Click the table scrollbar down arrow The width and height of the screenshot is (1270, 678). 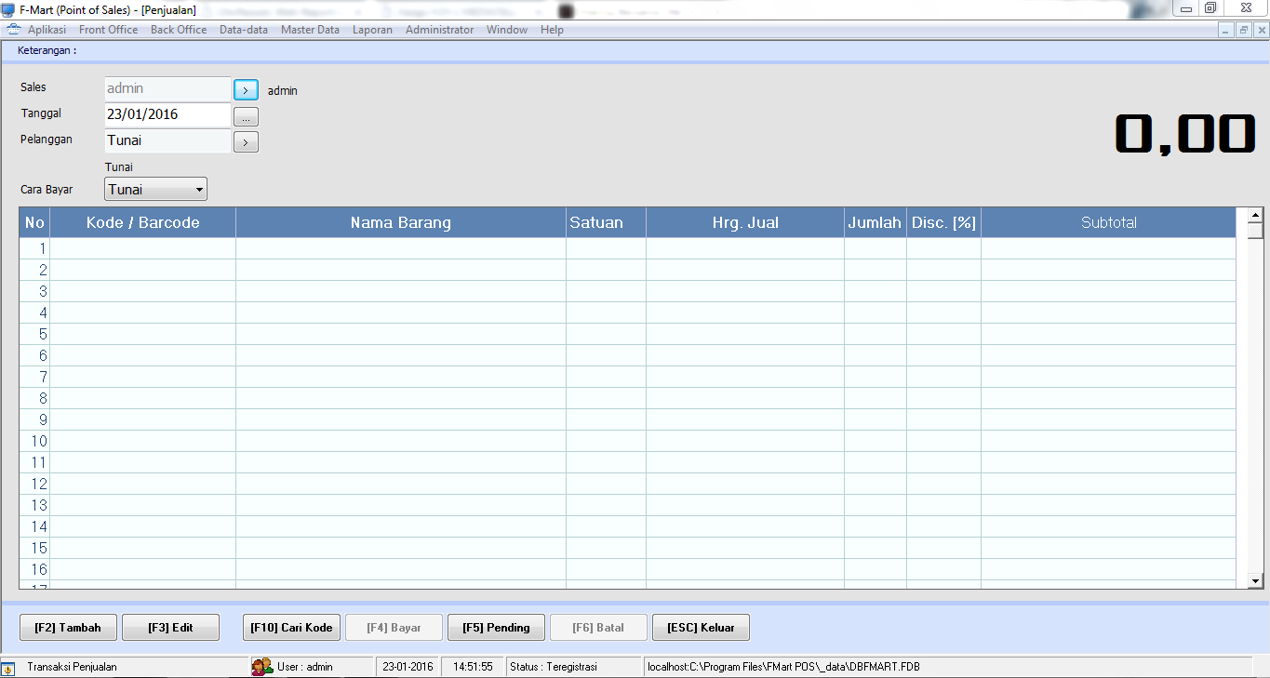(x=1255, y=580)
